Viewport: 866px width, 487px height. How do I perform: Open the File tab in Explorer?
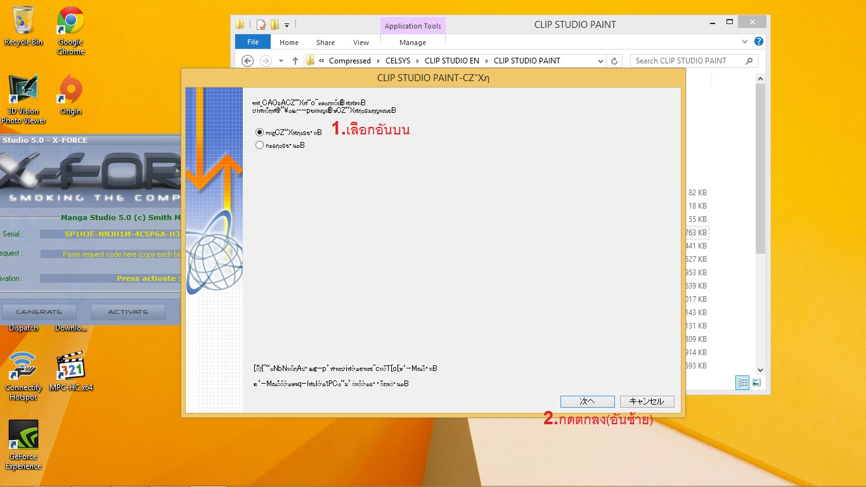point(253,42)
